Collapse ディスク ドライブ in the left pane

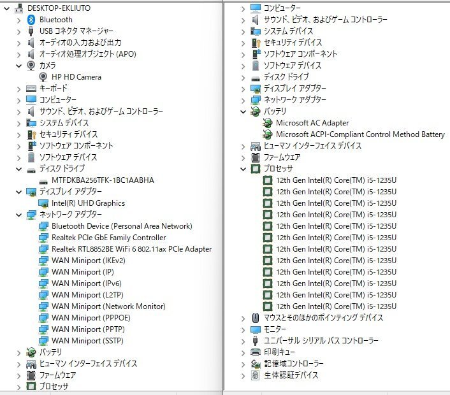point(18,169)
